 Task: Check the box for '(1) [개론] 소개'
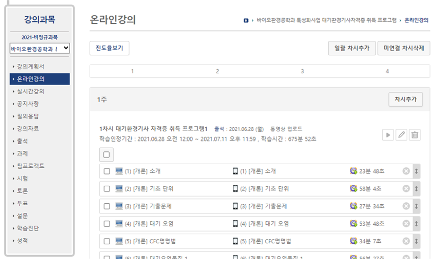(107, 171)
